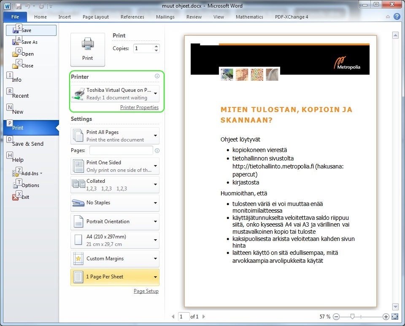Viewport: 405px width, 326px height.
Task: Click the large Print button
Action: pos(88,50)
